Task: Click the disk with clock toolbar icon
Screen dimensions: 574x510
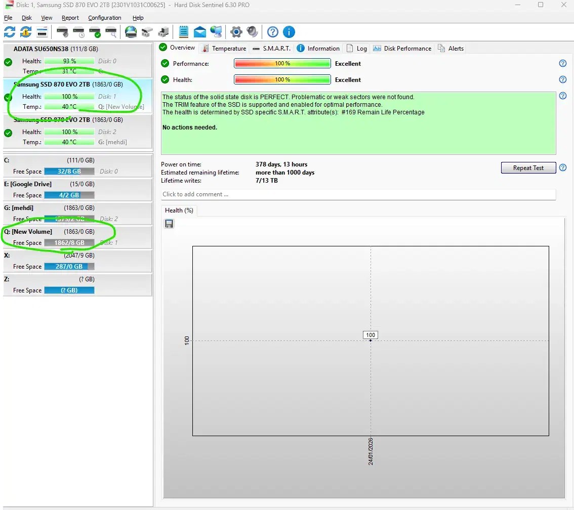Action: point(78,32)
